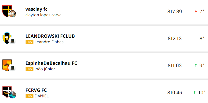Click the 8° ranking position
This screenshot has height=103, width=208.
tap(202, 38)
